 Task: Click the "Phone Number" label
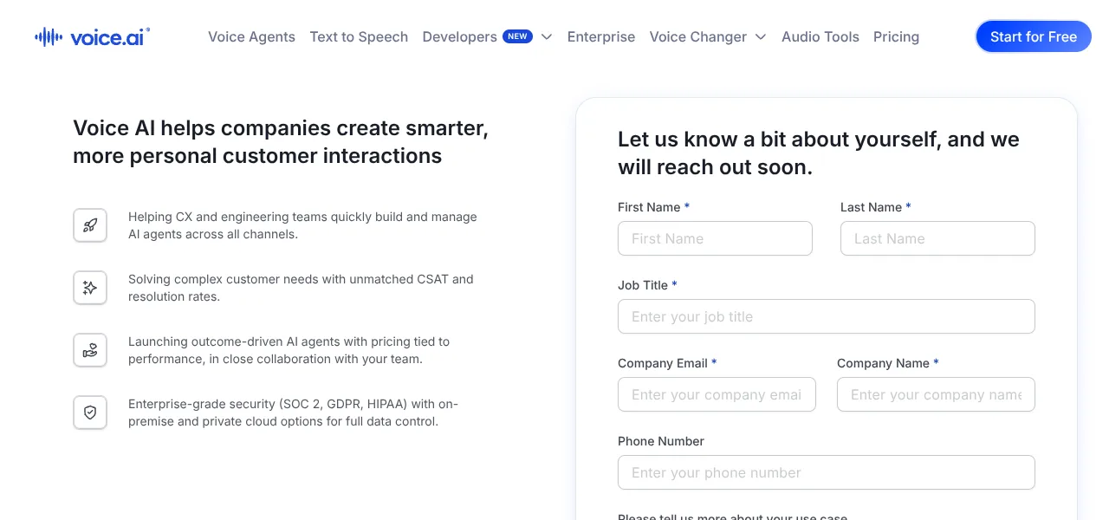661,441
